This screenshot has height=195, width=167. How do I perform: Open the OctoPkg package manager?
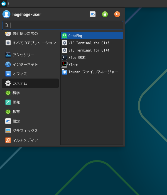(x=75, y=36)
